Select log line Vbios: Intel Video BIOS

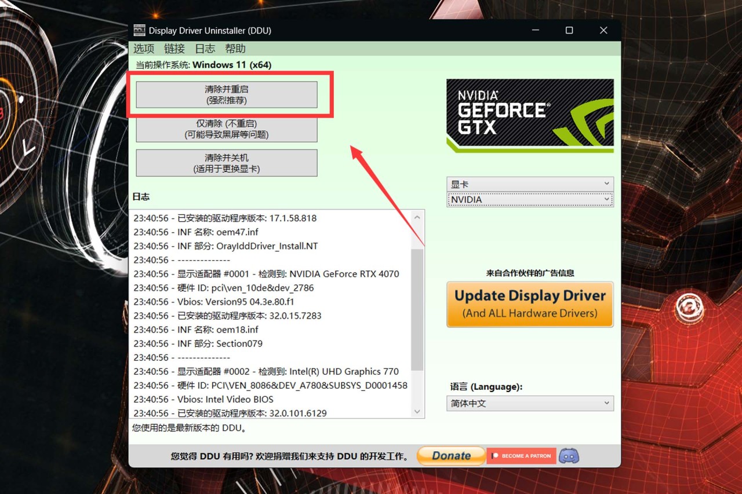(x=203, y=399)
